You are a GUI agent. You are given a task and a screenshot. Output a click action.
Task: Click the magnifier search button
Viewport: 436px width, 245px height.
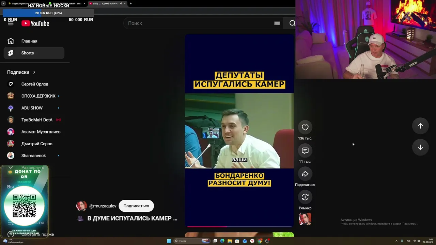292,23
